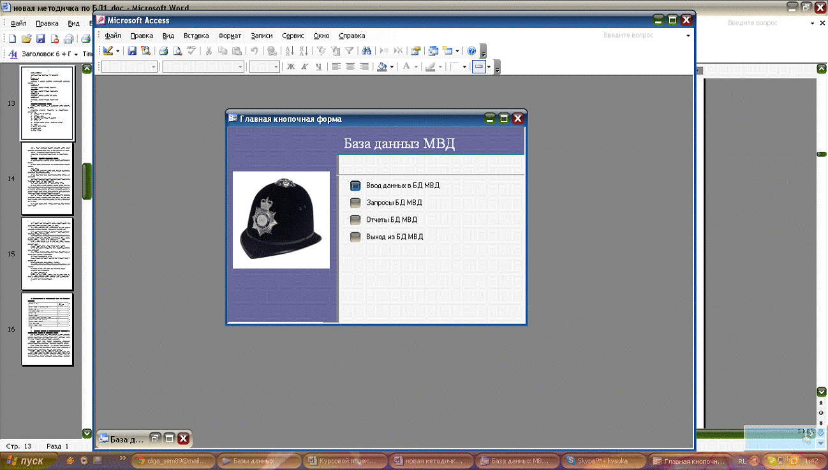Open the Записи menu

tap(262, 36)
